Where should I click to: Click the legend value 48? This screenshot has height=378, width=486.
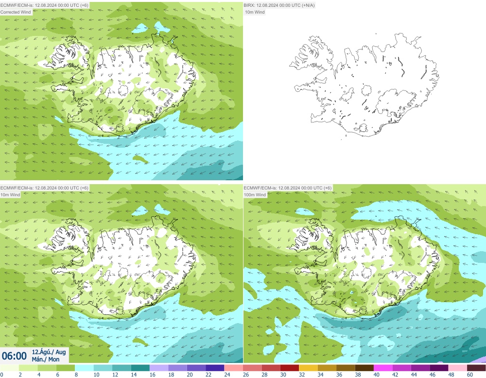pos(451,375)
